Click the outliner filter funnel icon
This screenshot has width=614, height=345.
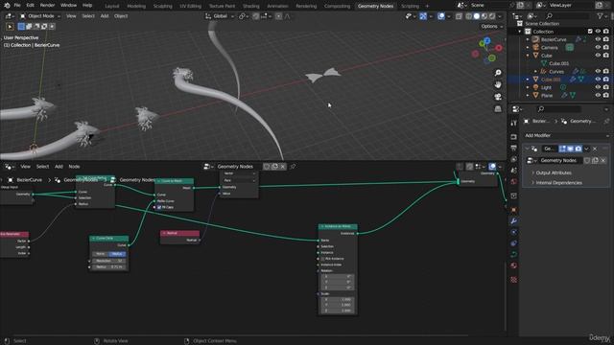600,16
